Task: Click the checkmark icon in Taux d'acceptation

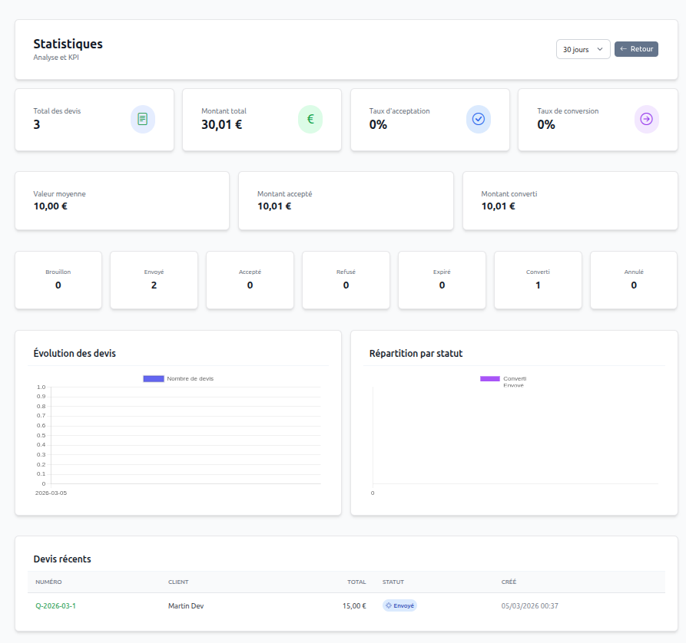Action: 478,119
